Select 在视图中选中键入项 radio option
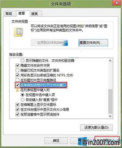The width and height of the screenshot is (122, 148). tap(23, 95)
